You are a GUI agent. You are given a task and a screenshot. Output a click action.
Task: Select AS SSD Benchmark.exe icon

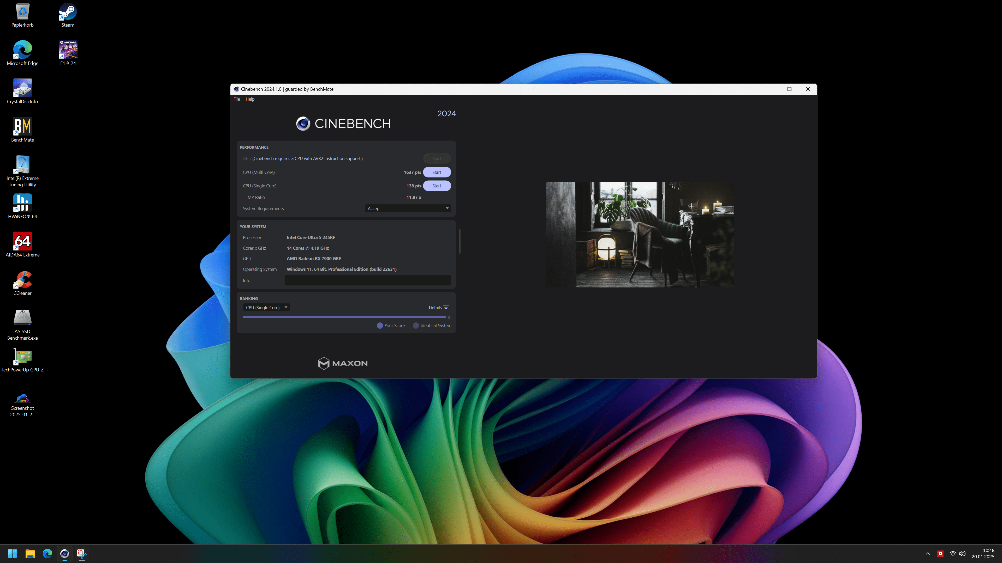click(22, 325)
